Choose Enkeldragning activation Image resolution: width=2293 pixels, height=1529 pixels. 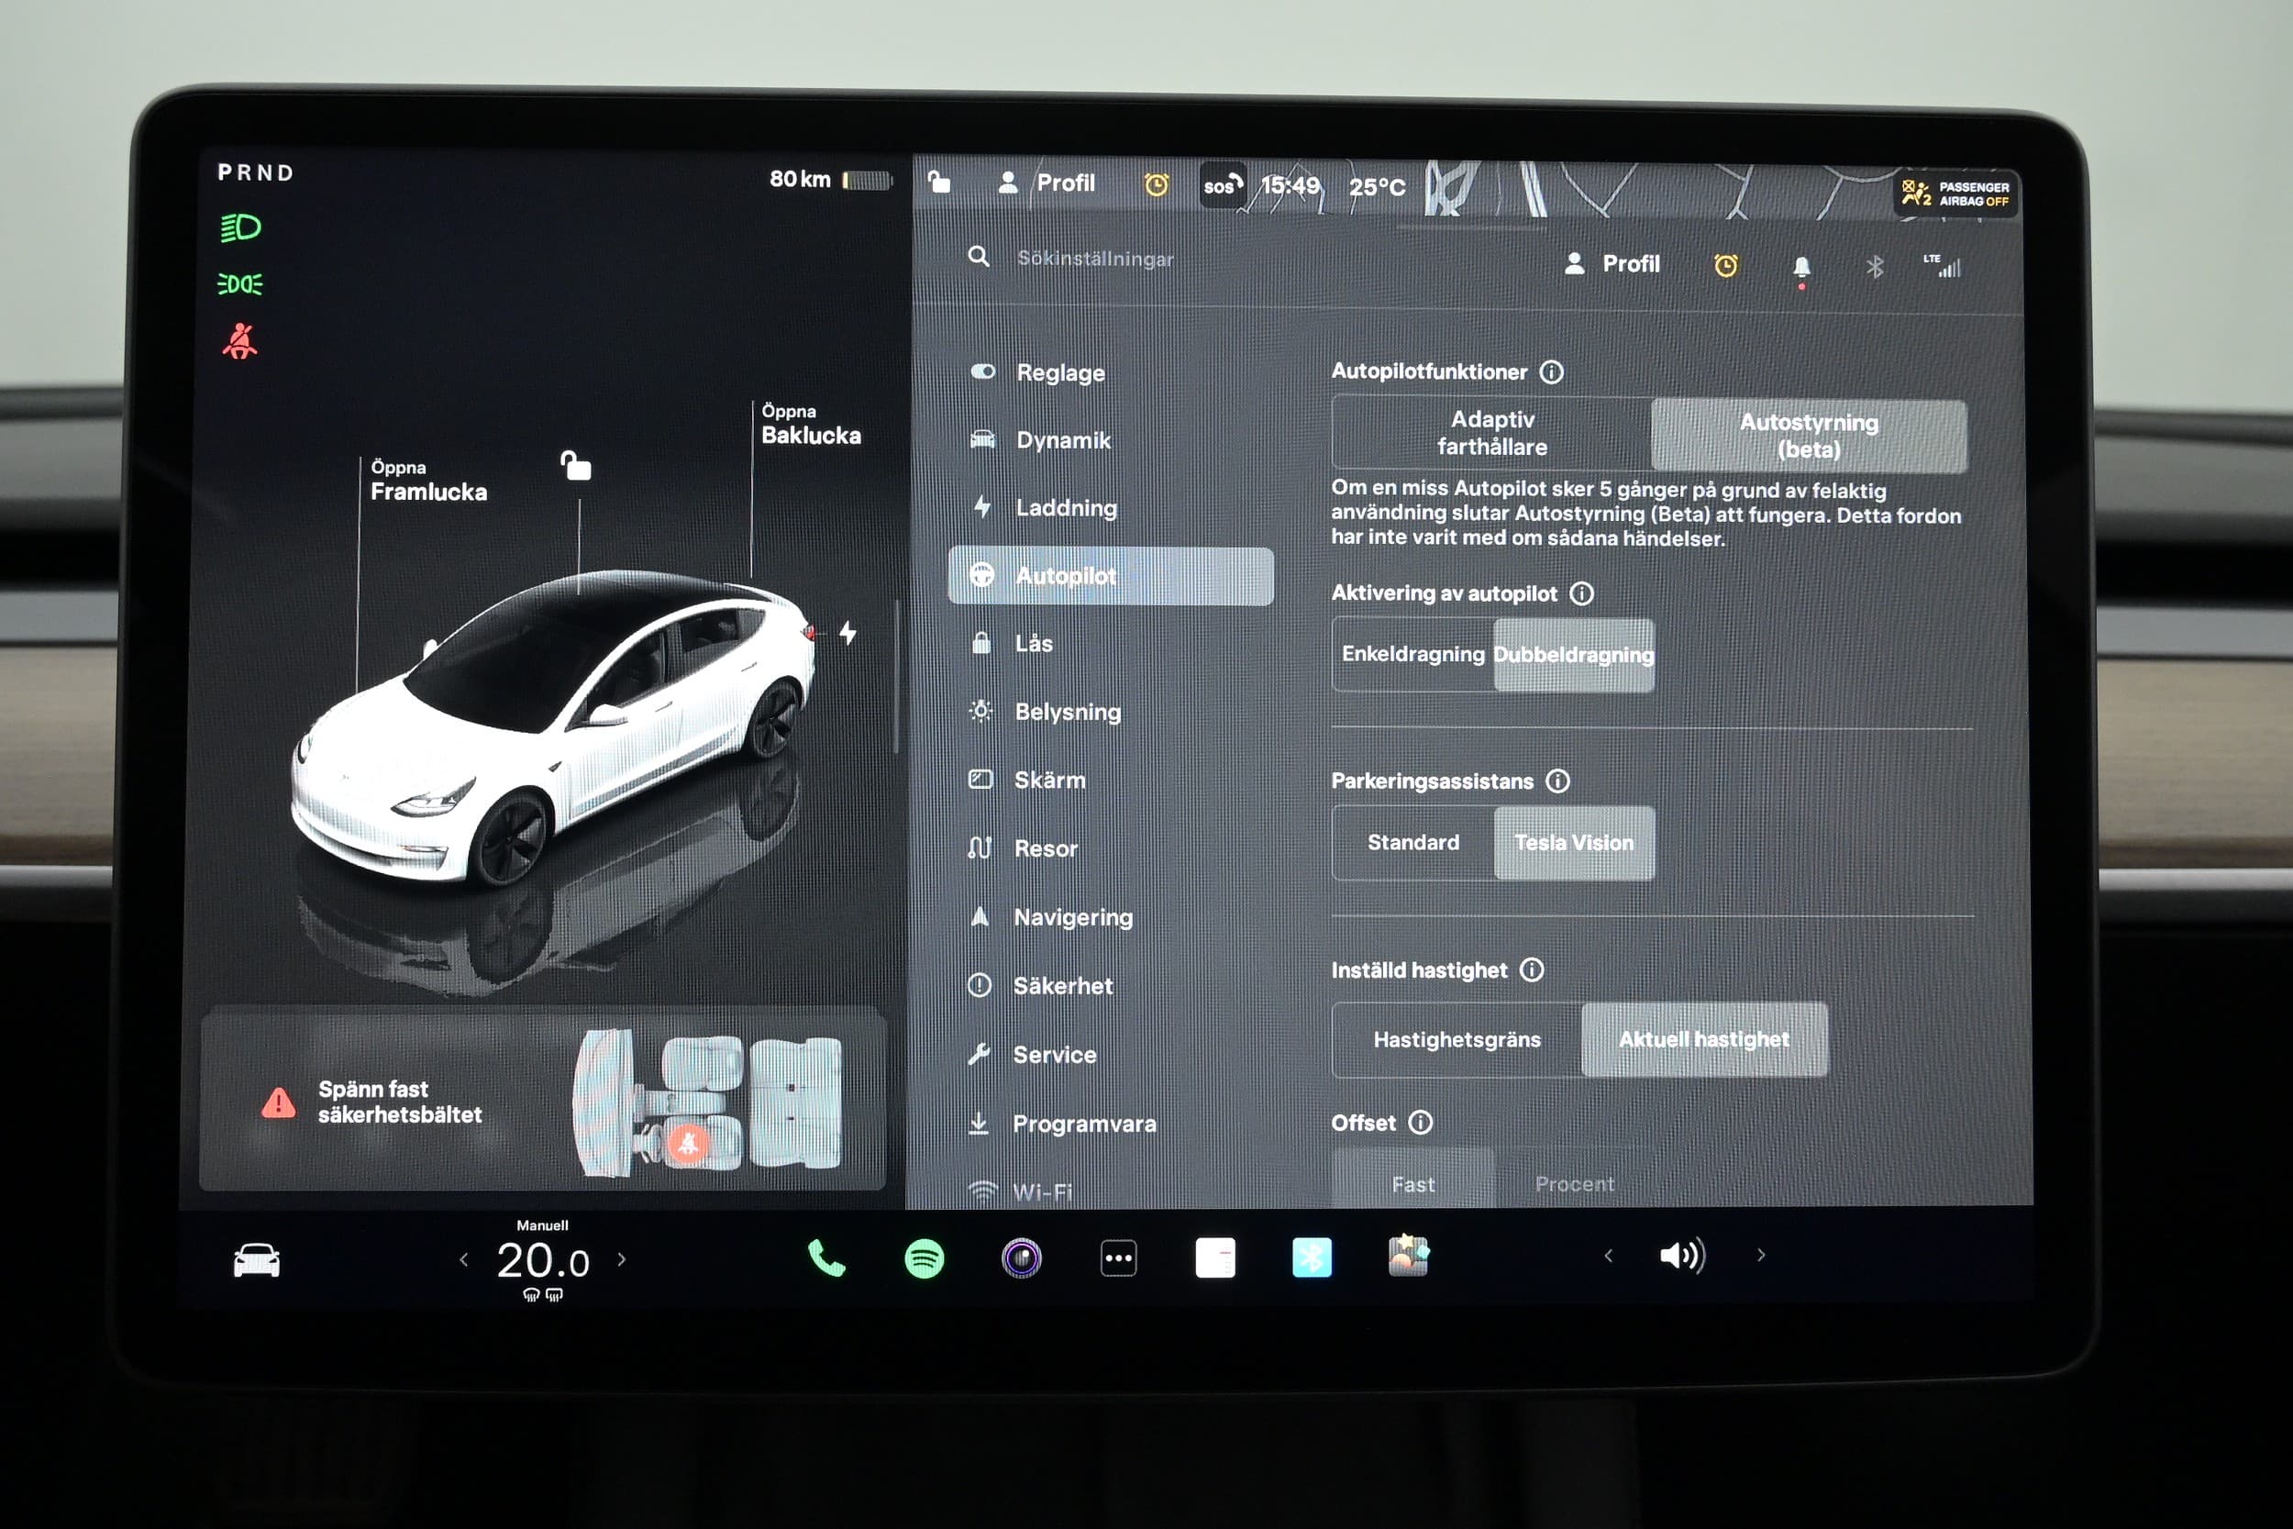pos(1412,653)
